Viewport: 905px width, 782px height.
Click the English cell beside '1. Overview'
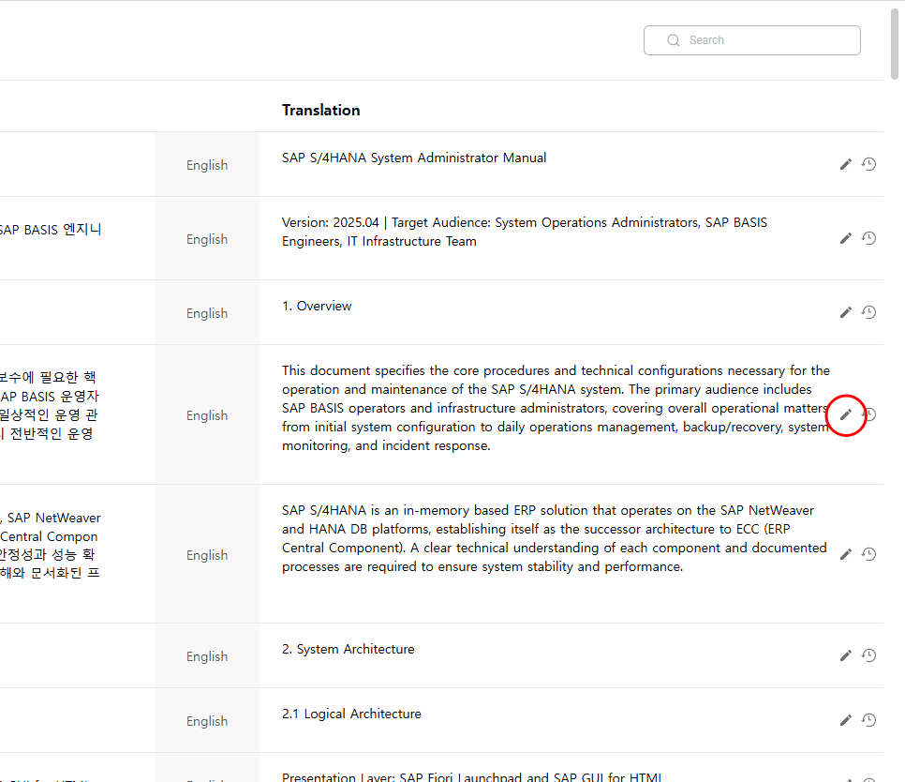tap(206, 313)
